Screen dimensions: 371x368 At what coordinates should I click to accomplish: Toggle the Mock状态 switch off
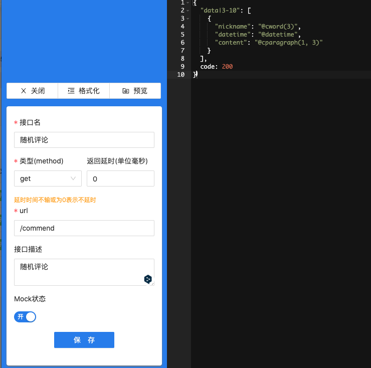click(x=25, y=317)
